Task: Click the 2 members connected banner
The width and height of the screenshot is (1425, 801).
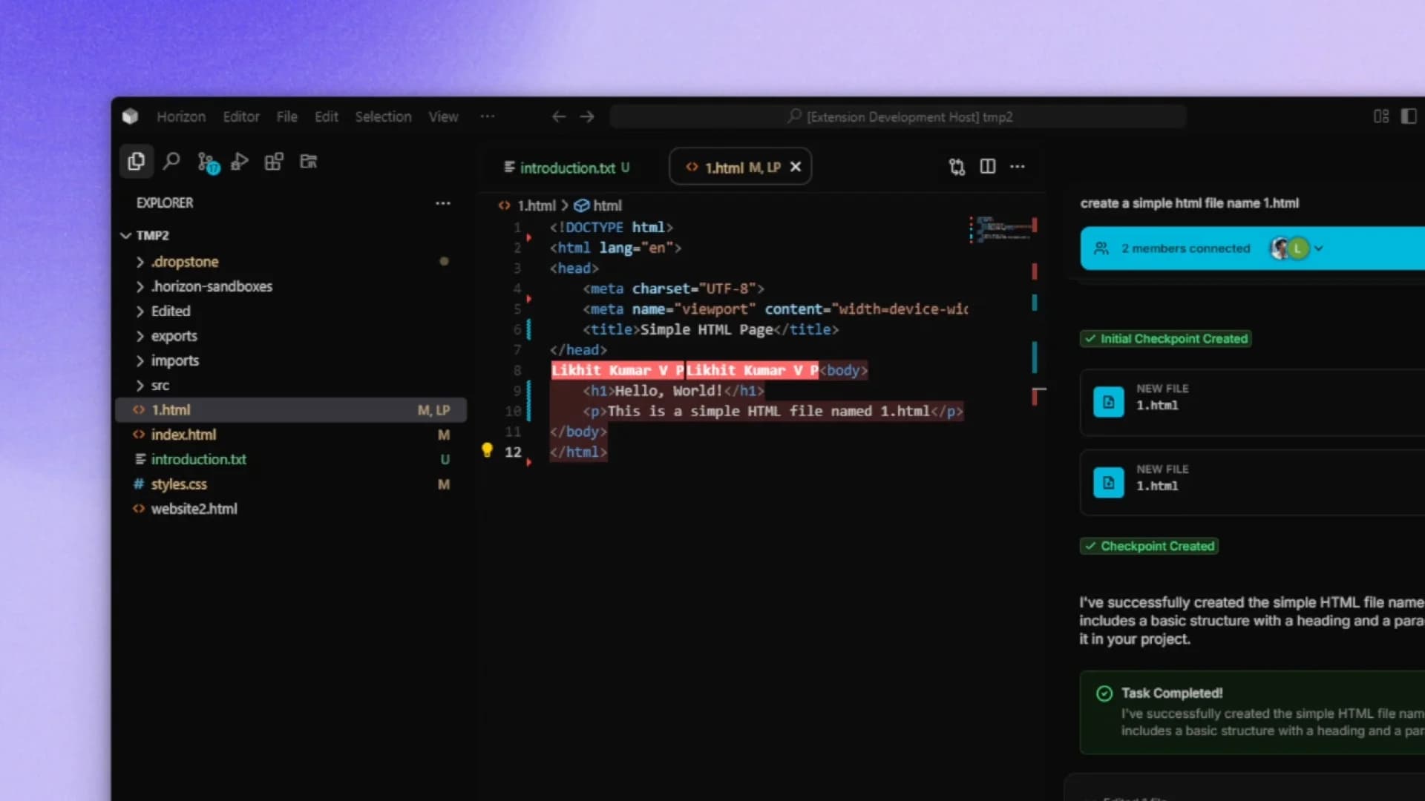Action: pyautogui.click(x=1185, y=248)
